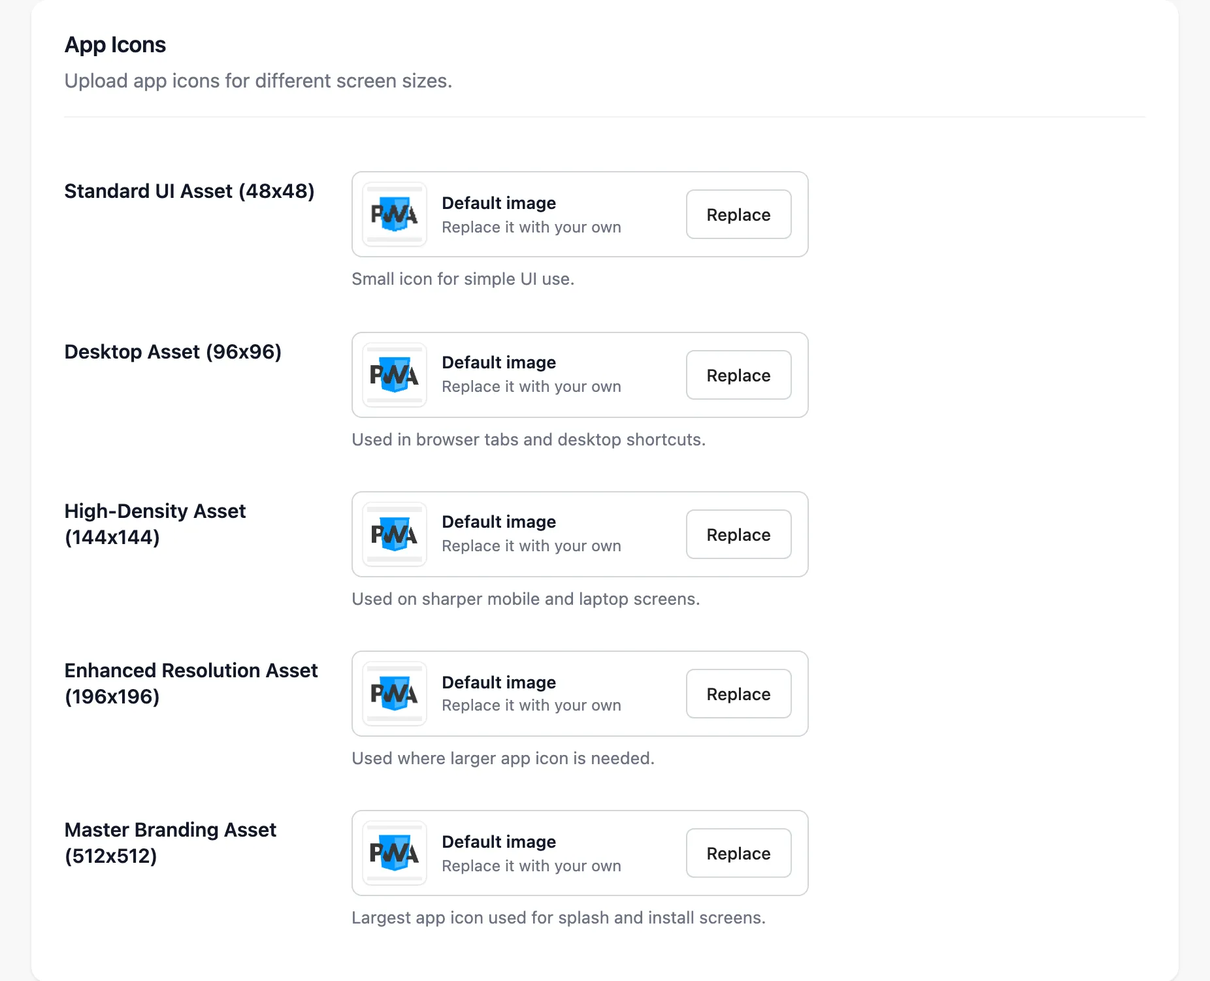Click 'Used in browser tabs and desktop shortcuts.'
The image size is (1210, 981).
point(529,440)
